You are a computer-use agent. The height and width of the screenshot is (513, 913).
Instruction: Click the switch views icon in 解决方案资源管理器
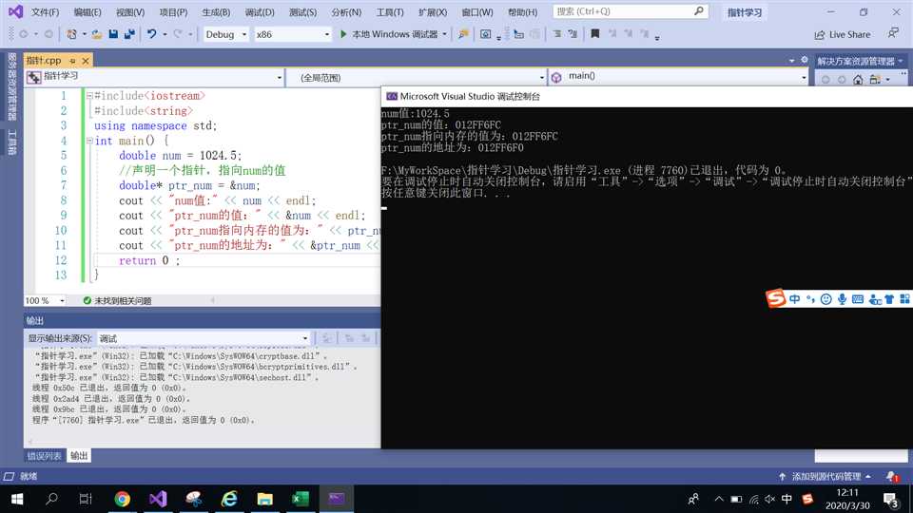875,80
